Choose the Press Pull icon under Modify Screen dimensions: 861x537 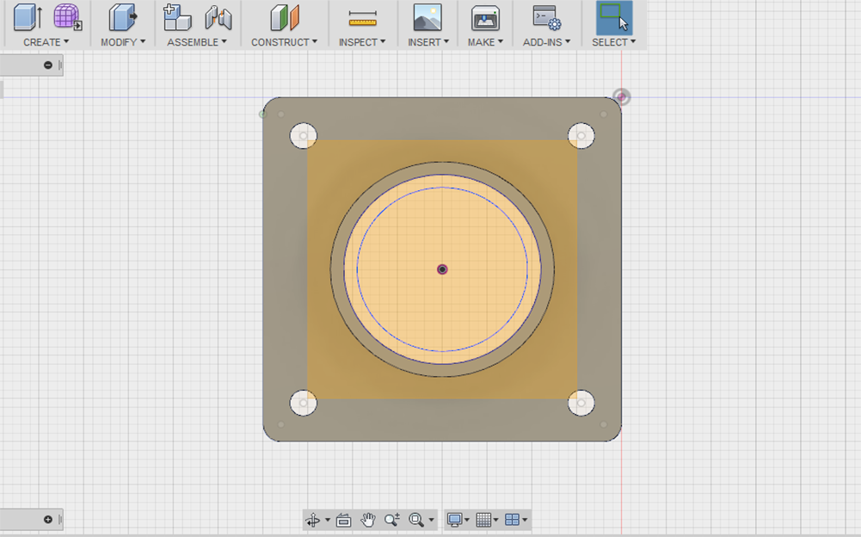(122, 17)
